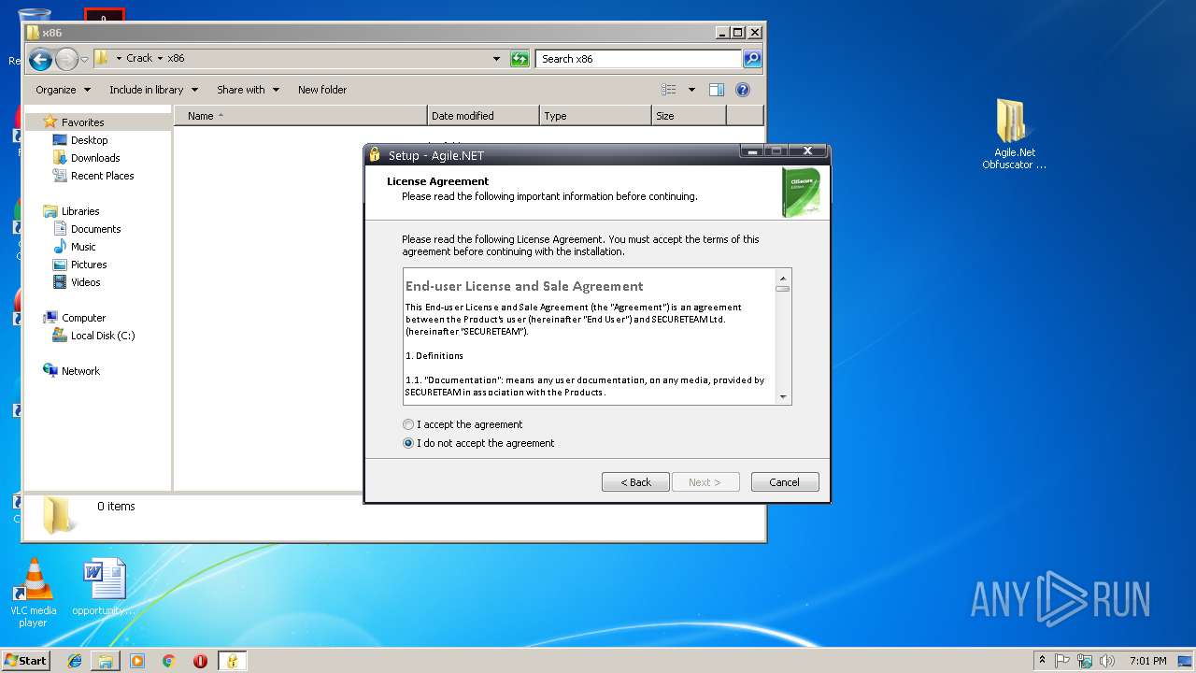Launch Internet Explorer from taskbar

click(75, 661)
